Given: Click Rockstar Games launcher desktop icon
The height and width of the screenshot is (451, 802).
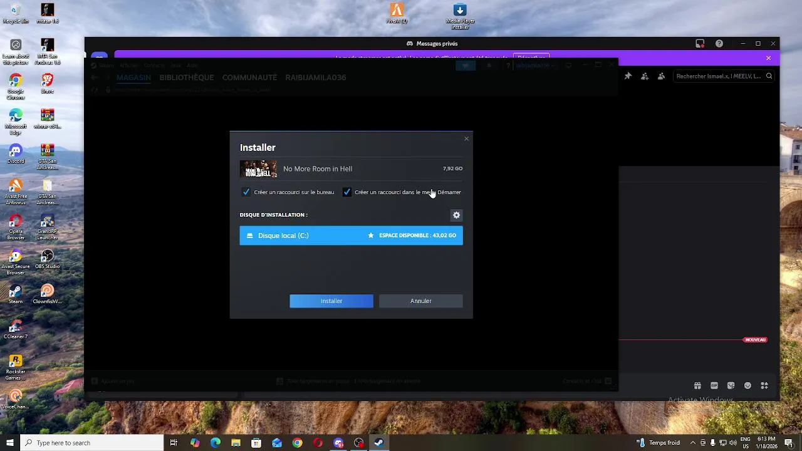Looking at the screenshot, I should click(16, 367).
